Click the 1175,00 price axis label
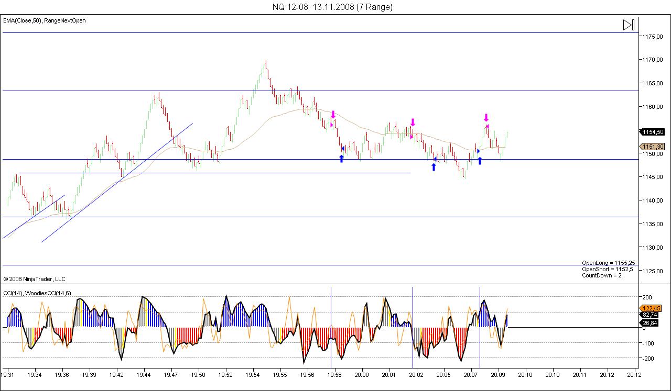 tap(654, 37)
